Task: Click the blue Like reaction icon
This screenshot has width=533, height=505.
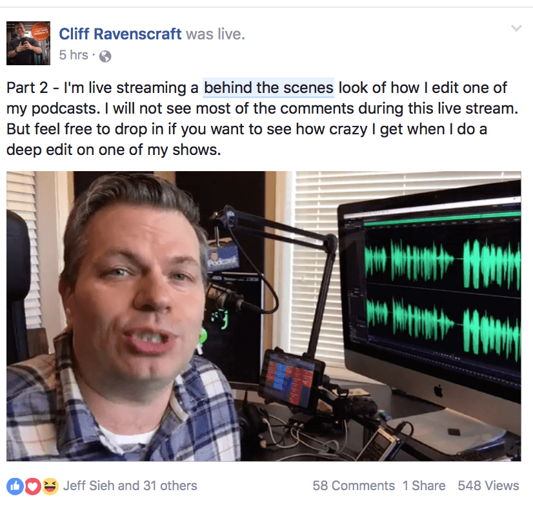Action: coord(15,486)
